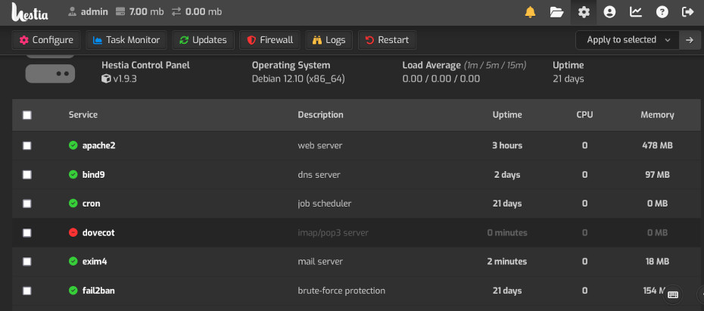Open the Task Monitor
Screen dimensions: 704x311
pos(126,40)
